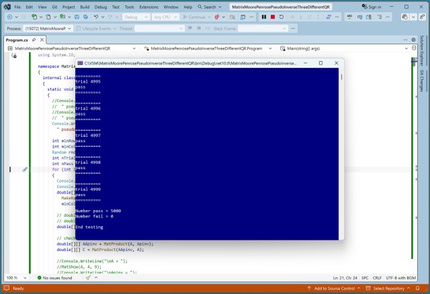Toggle the SPC spaces/tabs indicator
Image resolution: width=430 pixels, height=294 pixels.
[x=363, y=277]
